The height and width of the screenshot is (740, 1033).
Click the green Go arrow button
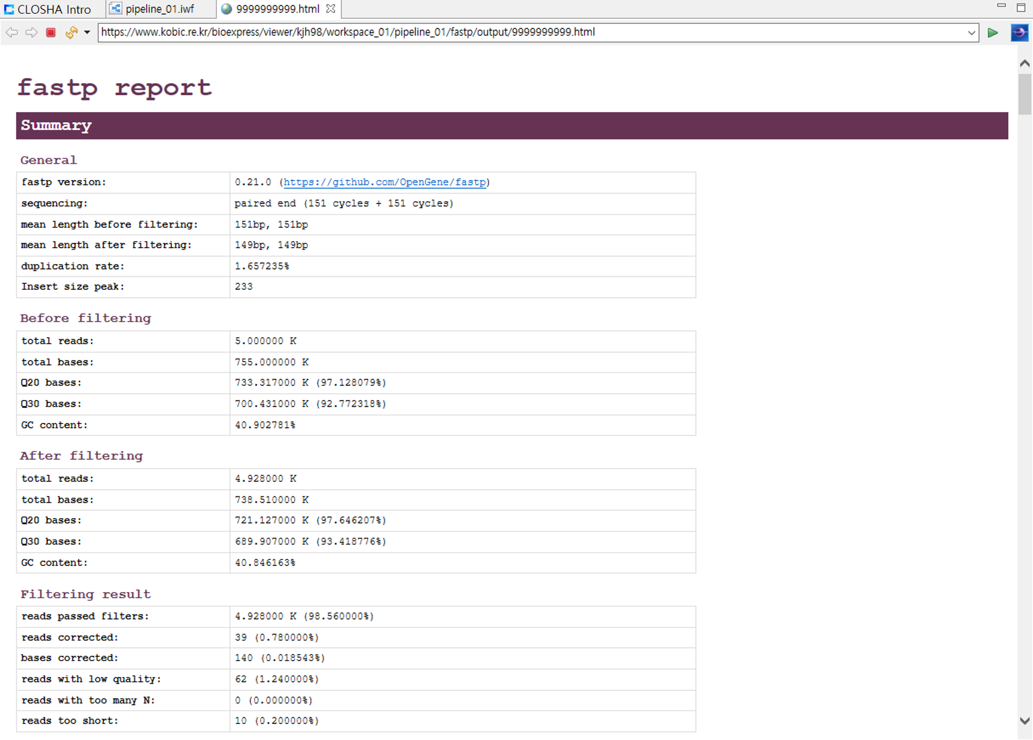[x=993, y=33]
